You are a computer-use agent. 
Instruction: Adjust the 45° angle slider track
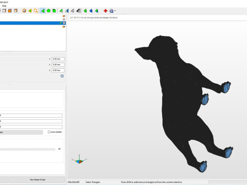27,150
